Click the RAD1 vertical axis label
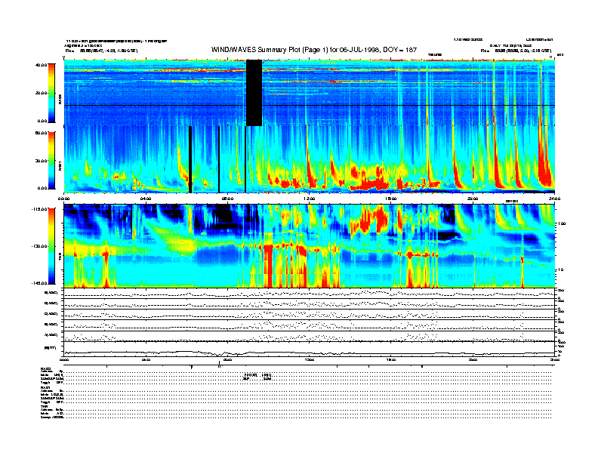This screenshot has height=462, width=598. (x=60, y=166)
